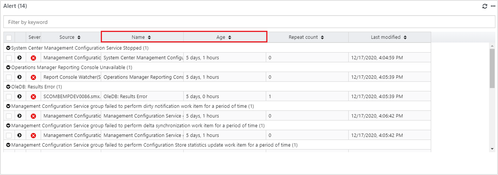This screenshot has height=175, width=498.
Task: Click the Name column header
Action: click(x=142, y=37)
